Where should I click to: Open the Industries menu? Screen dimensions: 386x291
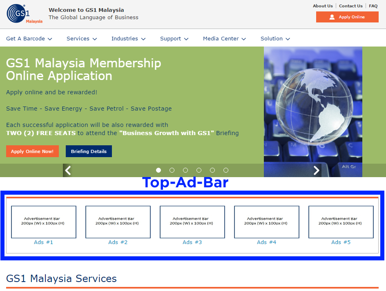(129, 39)
